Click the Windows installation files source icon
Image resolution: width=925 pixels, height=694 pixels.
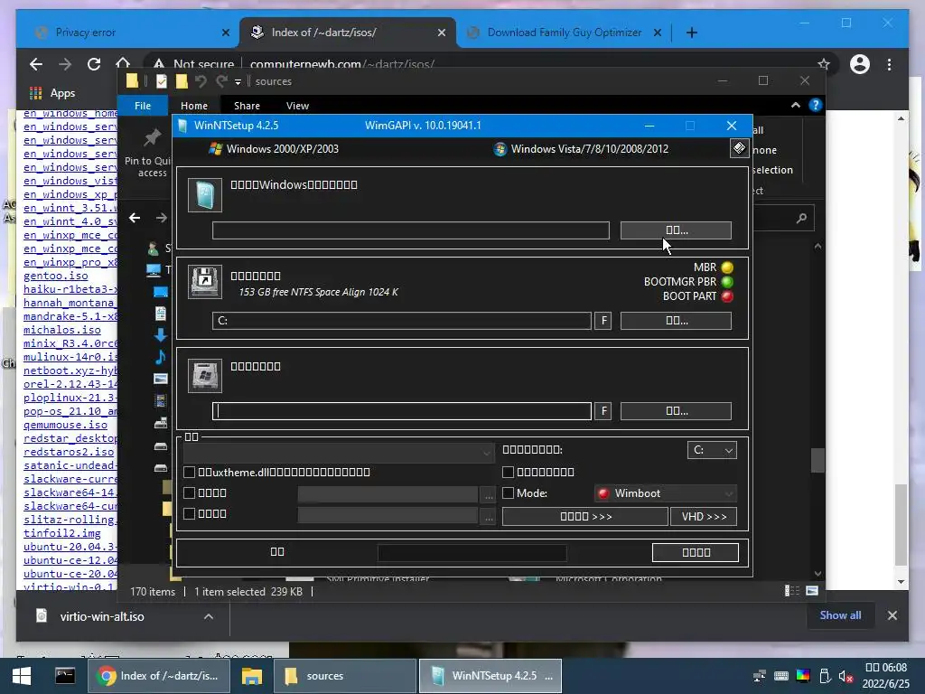(x=205, y=195)
